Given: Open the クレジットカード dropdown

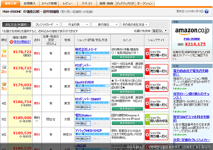Looking at the screenshot, I should pos(47,24).
